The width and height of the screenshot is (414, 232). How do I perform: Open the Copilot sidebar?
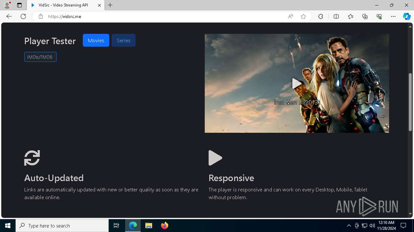407,16
